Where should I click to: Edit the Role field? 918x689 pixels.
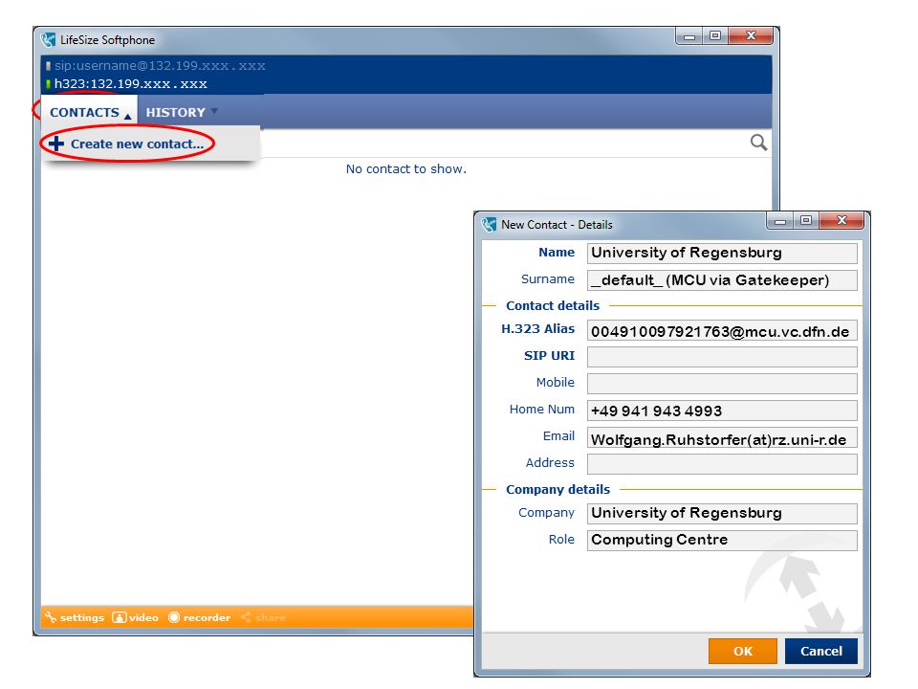(x=722, y=540)
